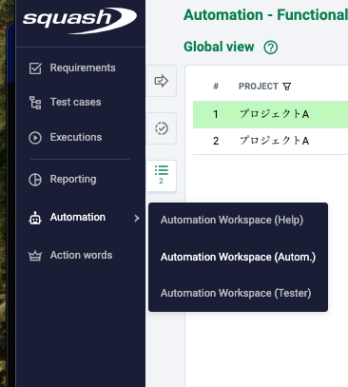Image resolution: width=348 pixels, height=387 pixels.
Task: Filter the PROJECT column
Action: (287, 87)
